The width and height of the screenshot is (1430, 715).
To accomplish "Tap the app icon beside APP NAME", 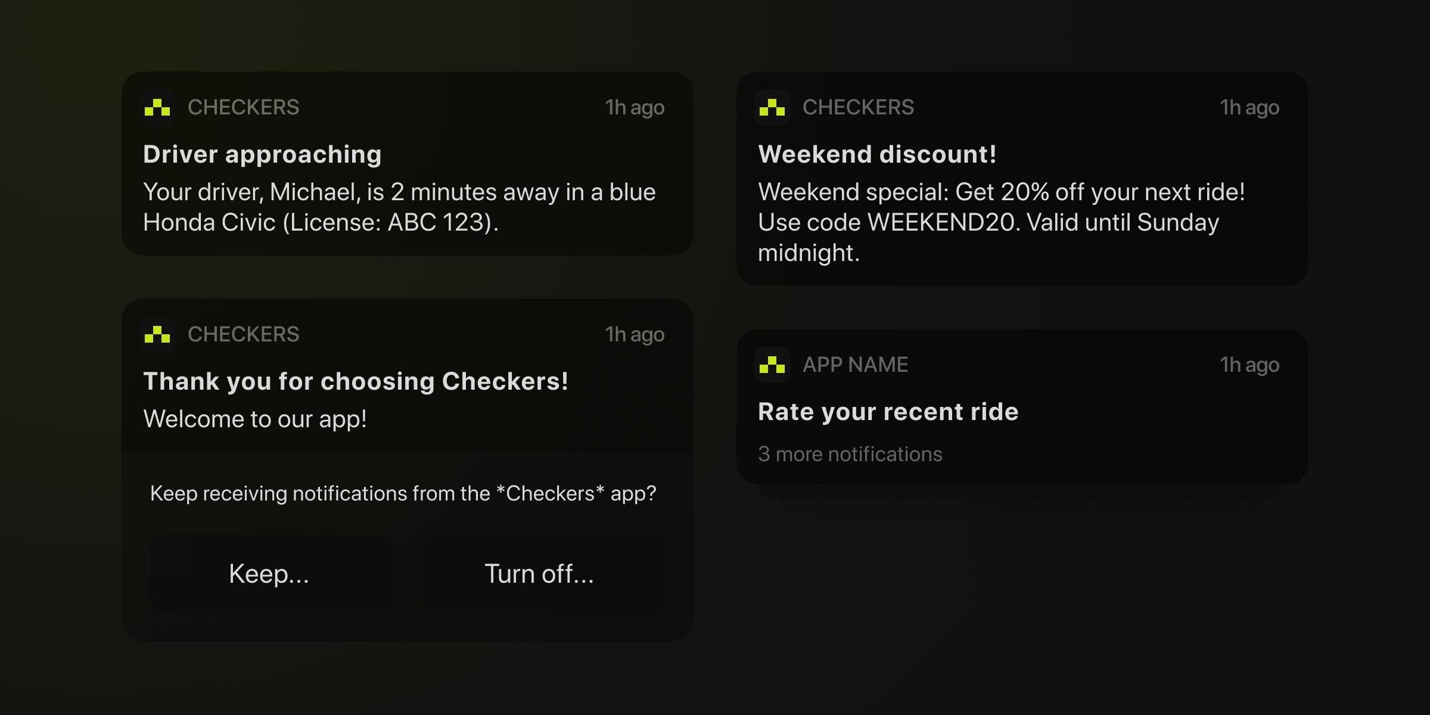I will [x=772, y=365].
